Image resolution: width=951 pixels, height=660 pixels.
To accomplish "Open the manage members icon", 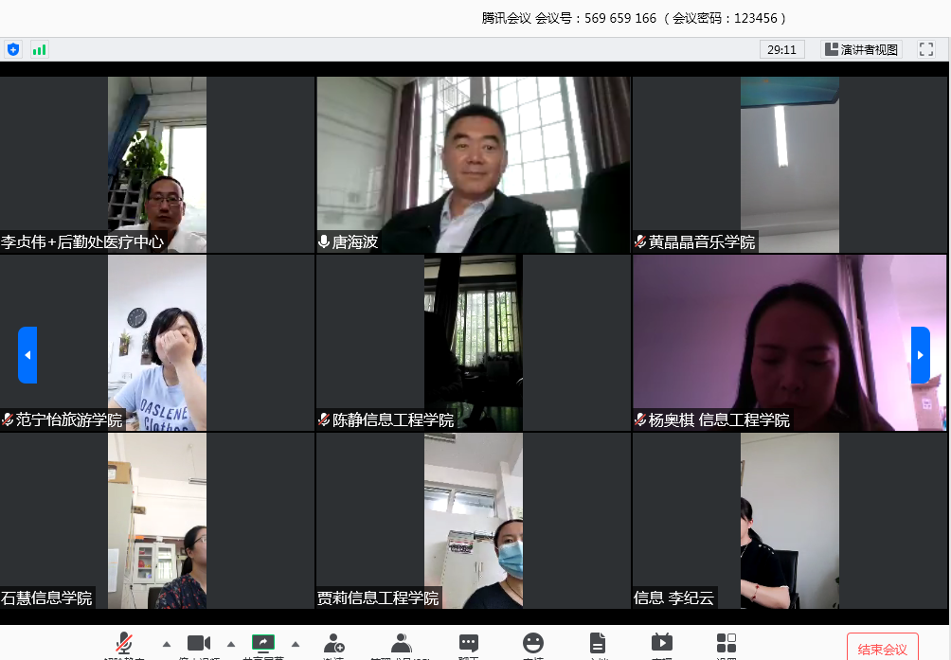I will pyautogui.click(x=401, y=644).
